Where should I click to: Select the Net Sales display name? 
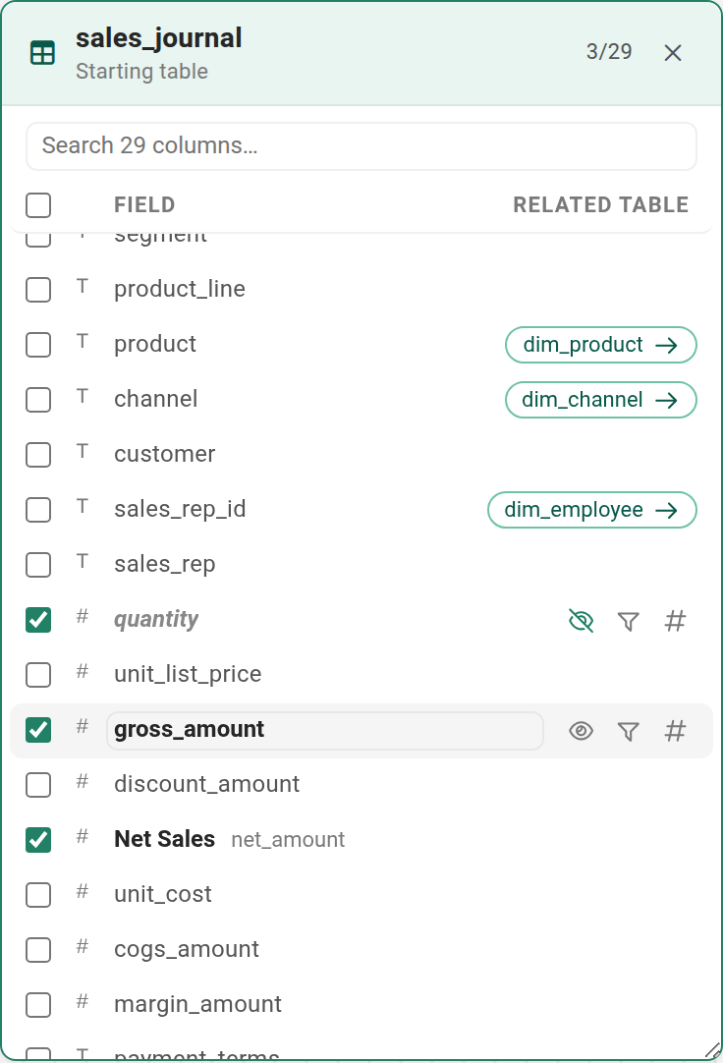165,839
